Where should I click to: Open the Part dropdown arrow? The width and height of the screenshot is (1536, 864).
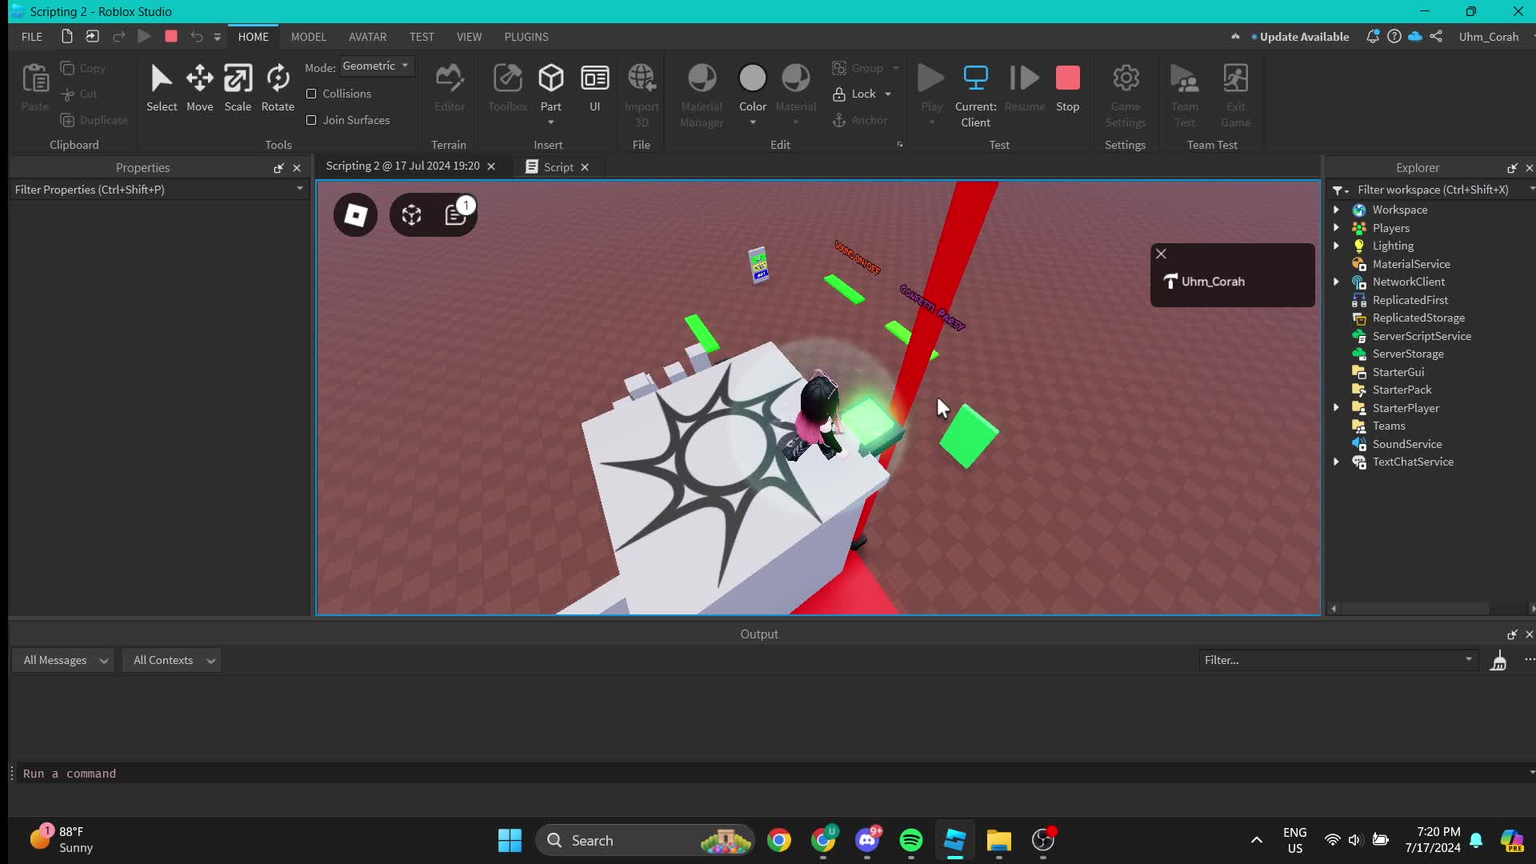[x=550, y=123]
